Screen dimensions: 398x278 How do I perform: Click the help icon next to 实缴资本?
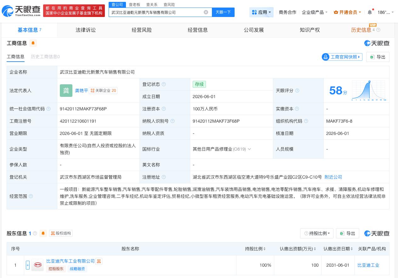pos(297,109)
